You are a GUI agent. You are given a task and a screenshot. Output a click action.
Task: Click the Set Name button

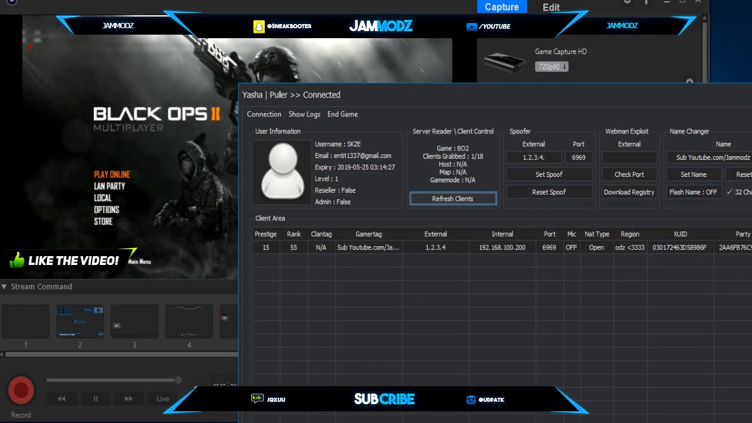click(693, 174)
